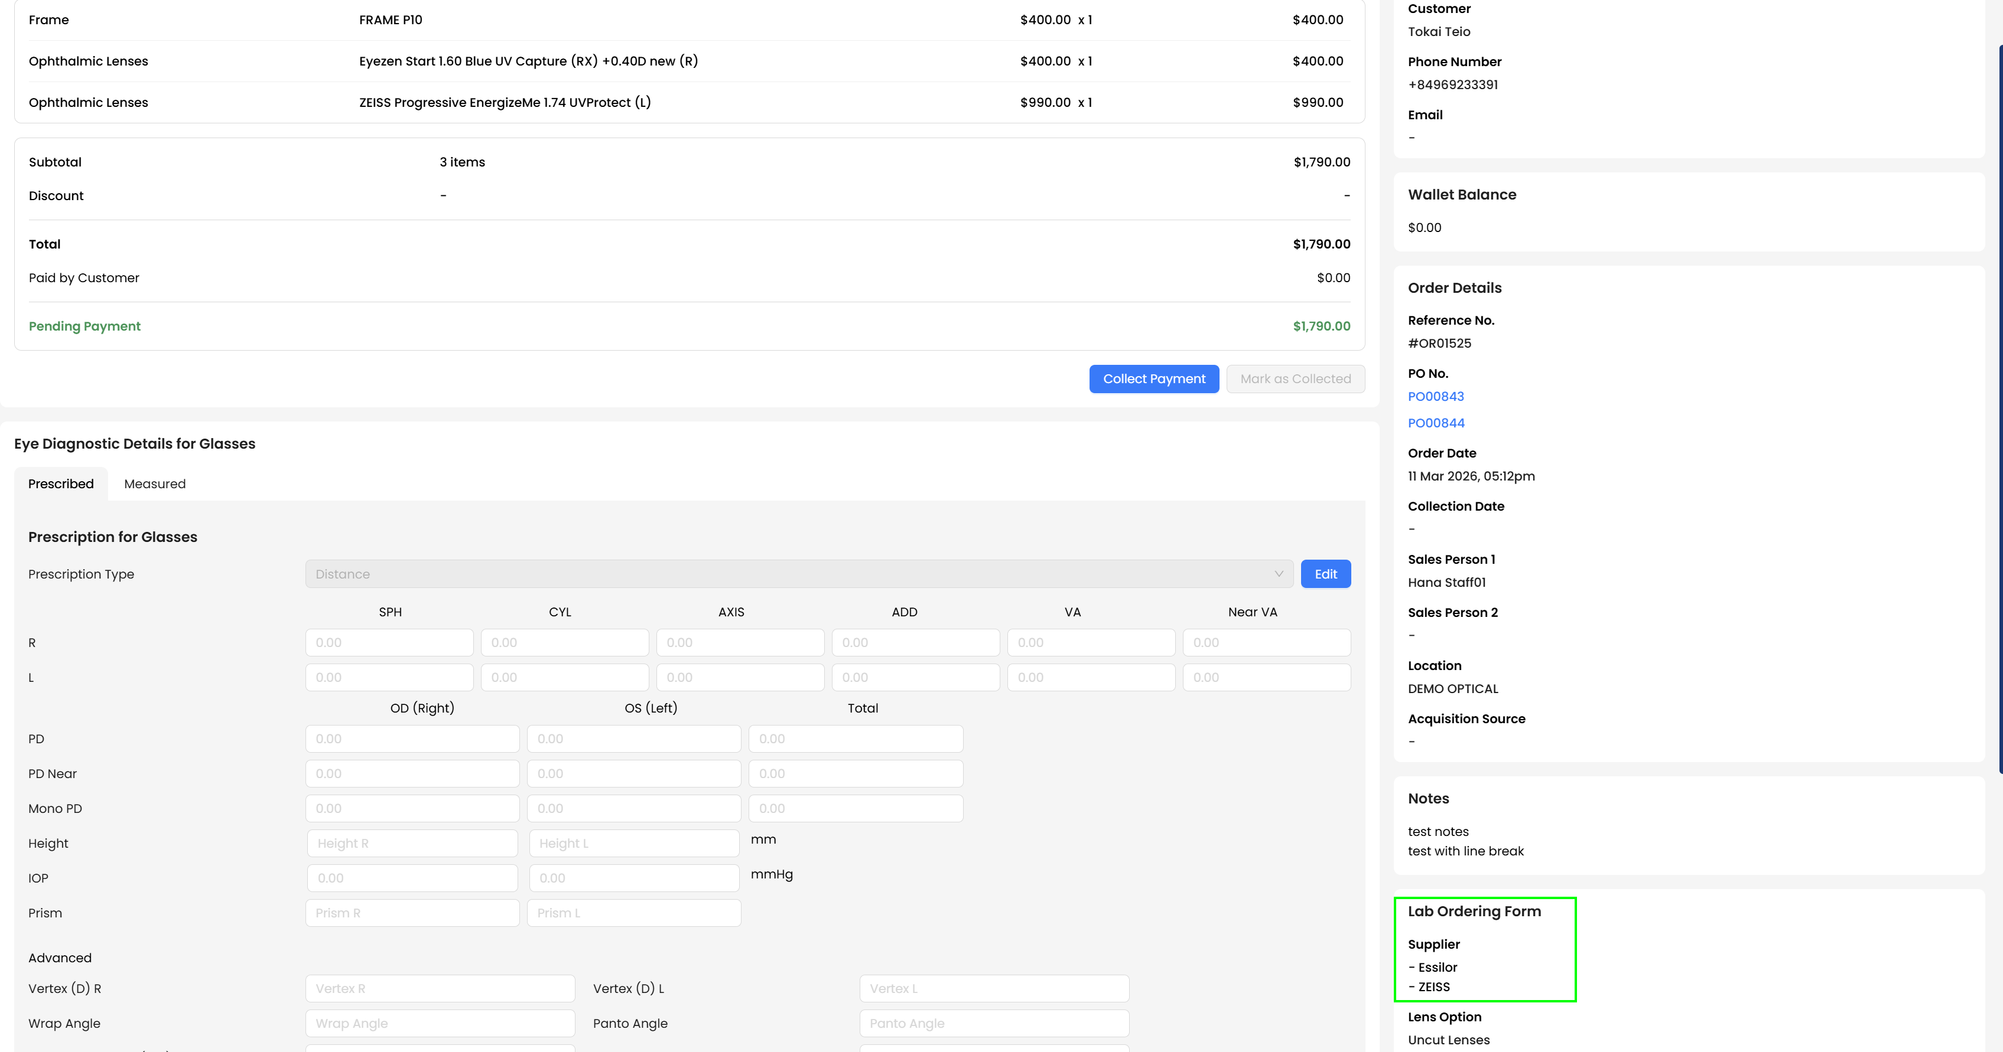Select the Prescribed tab

tap(61, 484)
